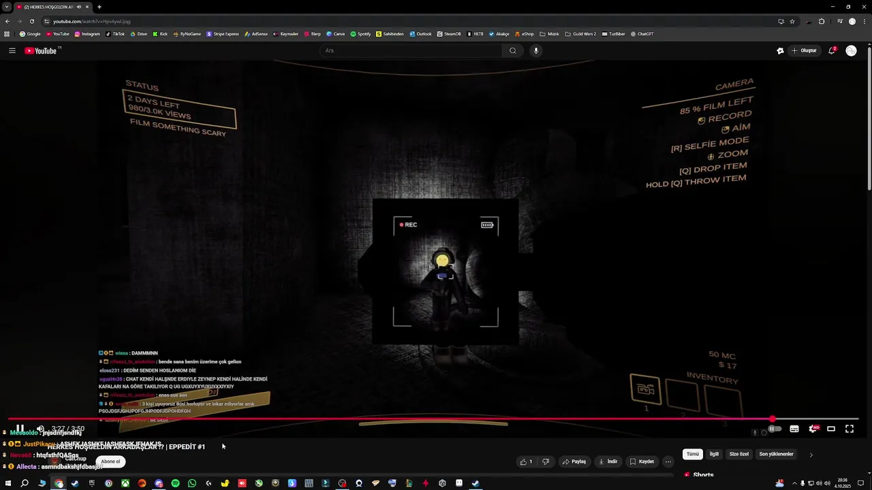Switch to theater mode view
872x490 pixels.
831,429
